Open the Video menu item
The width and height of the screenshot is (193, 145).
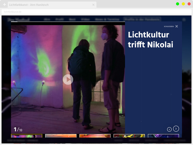(85, 19)
